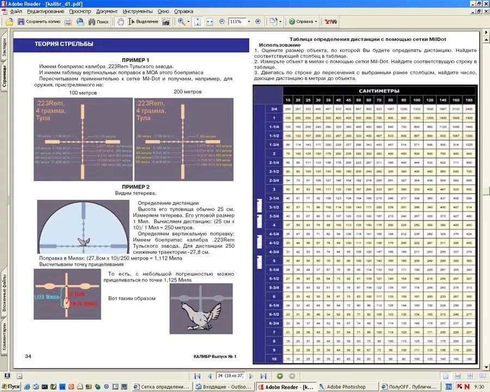Click the printer icon in toolbar

68,22
